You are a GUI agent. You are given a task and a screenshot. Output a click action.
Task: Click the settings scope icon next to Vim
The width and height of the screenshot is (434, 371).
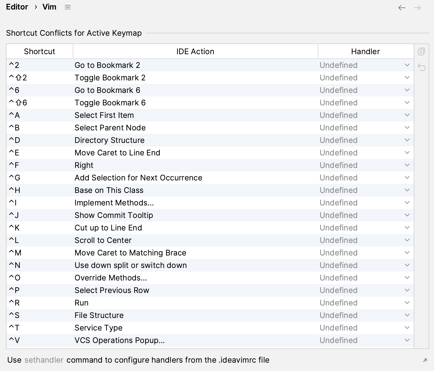(68, 7)
